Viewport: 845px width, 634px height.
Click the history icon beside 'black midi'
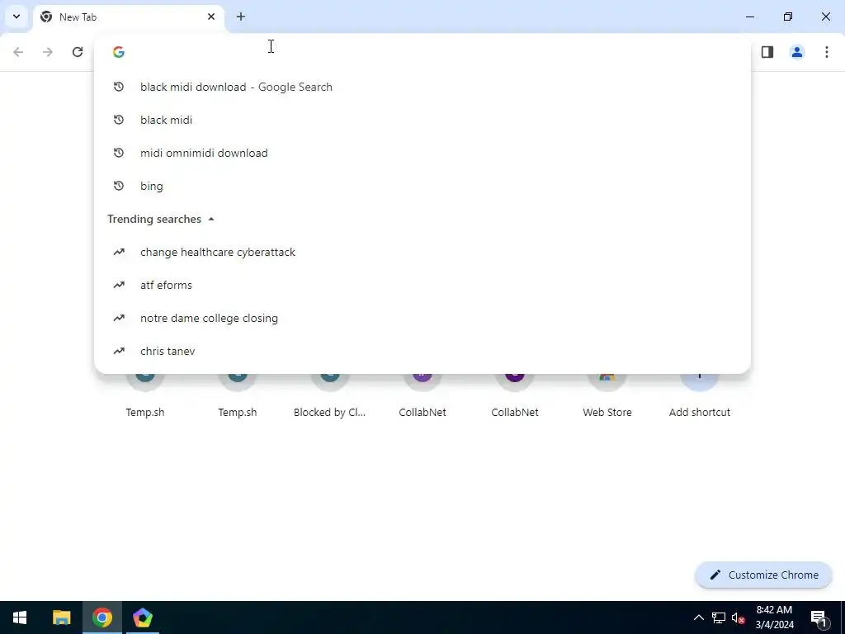pyautogui.click(x=119, y=120)
